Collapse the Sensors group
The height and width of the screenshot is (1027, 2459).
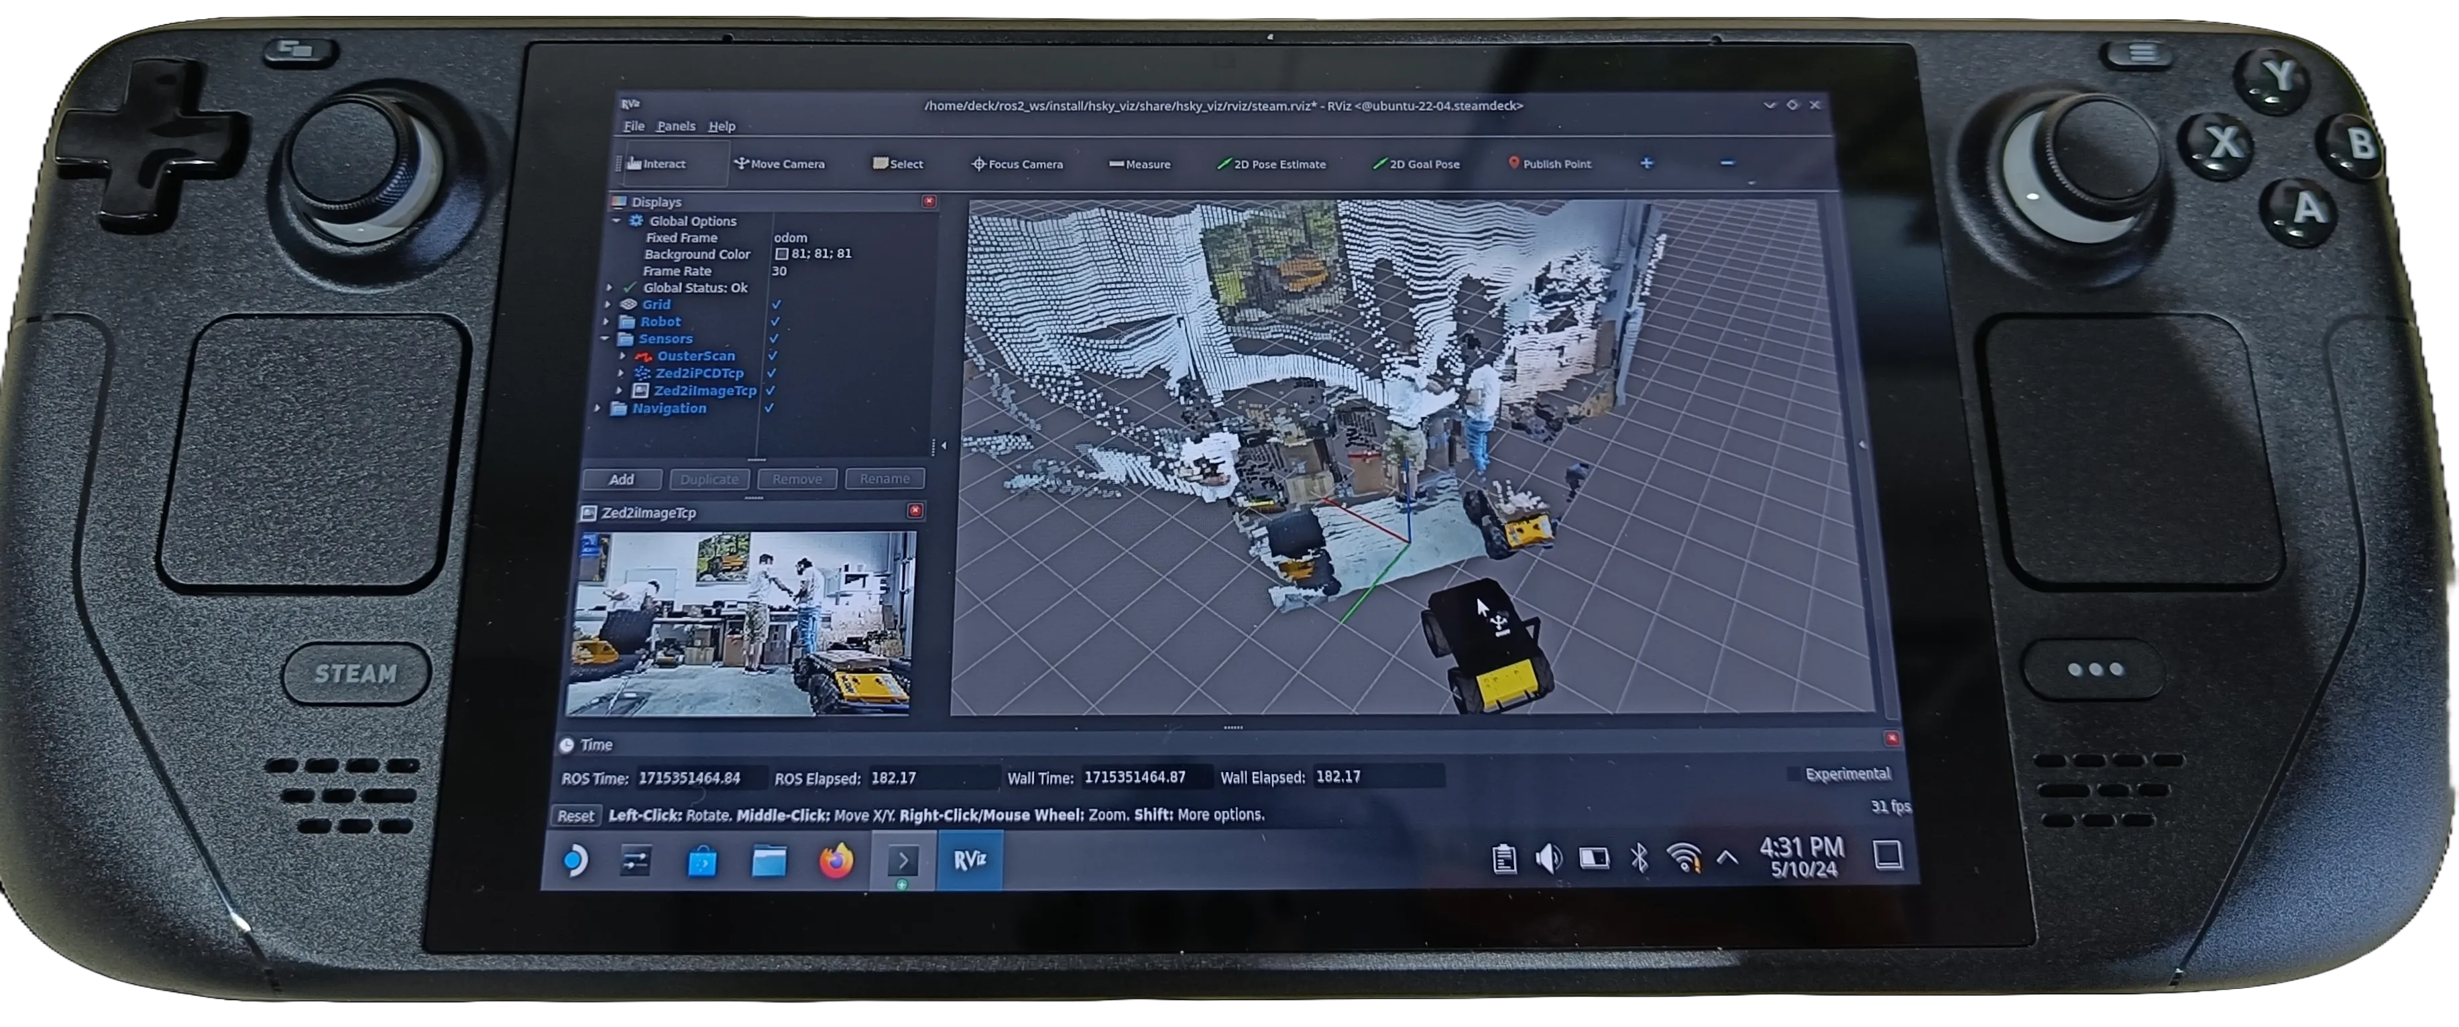click(606, 339)
